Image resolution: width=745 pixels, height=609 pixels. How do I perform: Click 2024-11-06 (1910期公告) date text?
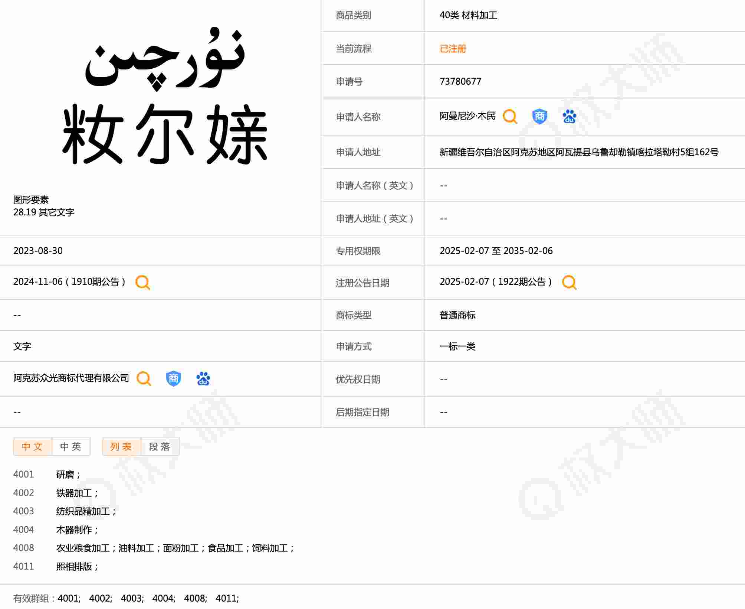pos(69,282)
